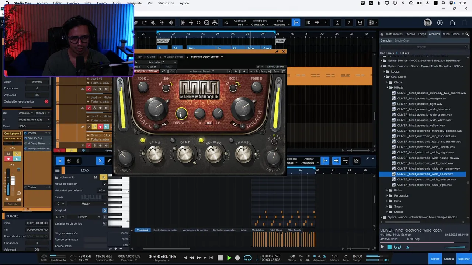
Task: Click the Waves Save button
Action: [276, 71]
